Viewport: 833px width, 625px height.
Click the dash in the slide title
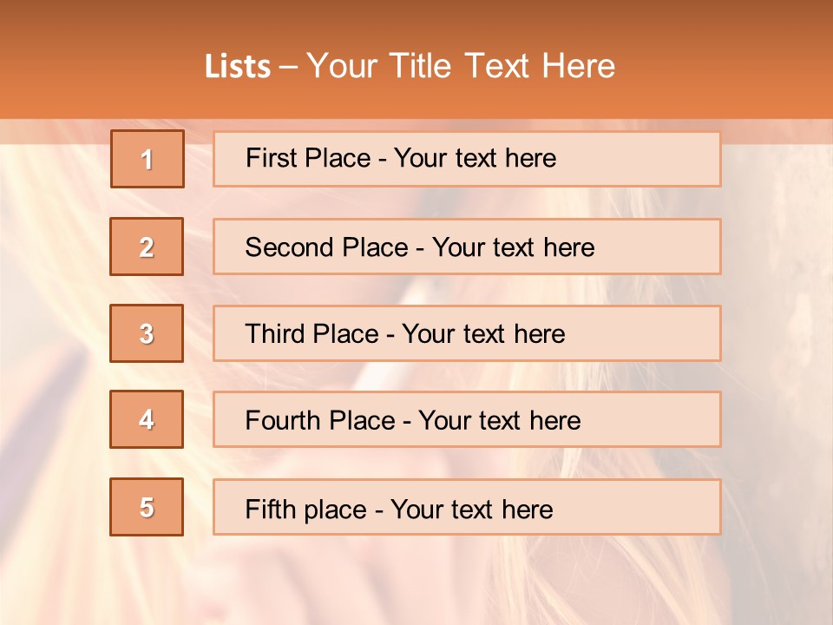click(288, 67)
